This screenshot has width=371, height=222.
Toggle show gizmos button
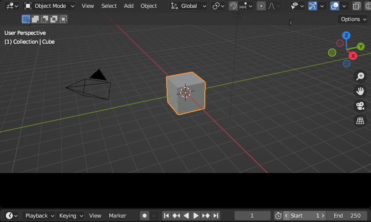313,6
